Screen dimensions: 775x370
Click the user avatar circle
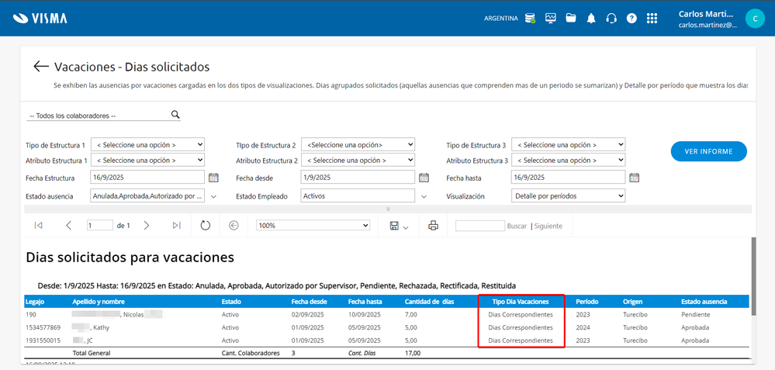(755, 19)
